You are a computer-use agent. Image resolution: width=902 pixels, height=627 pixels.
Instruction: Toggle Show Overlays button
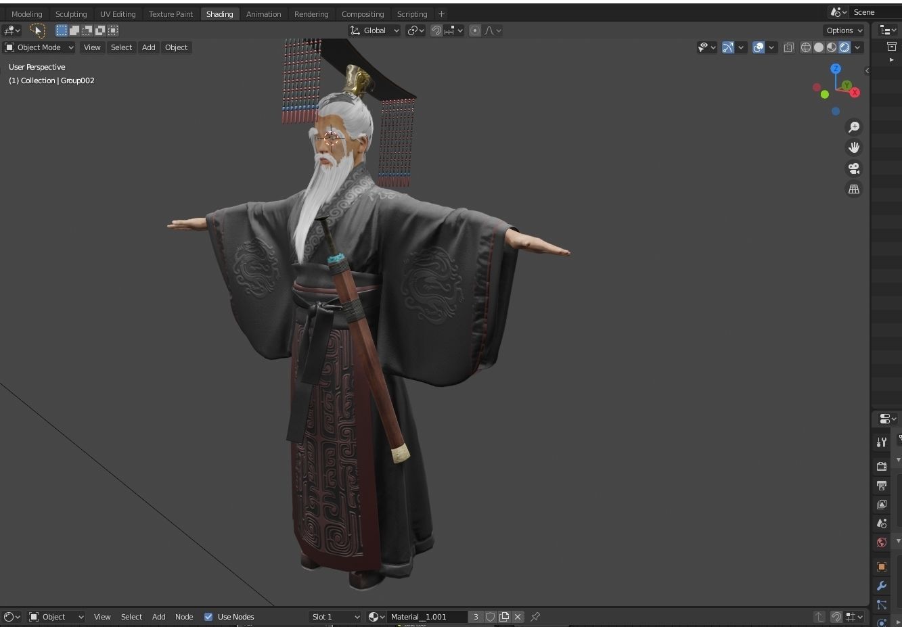(759, 47)
